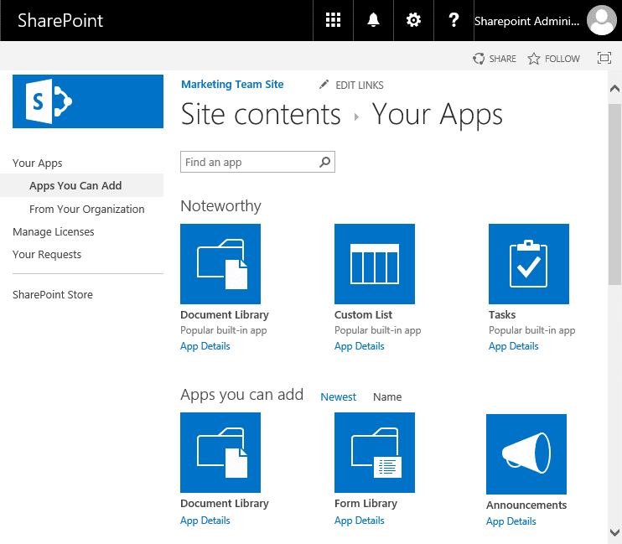This screenshot has width=622, height=544.
Task: Open App Details for Custom List
Action: click(360, 346)
